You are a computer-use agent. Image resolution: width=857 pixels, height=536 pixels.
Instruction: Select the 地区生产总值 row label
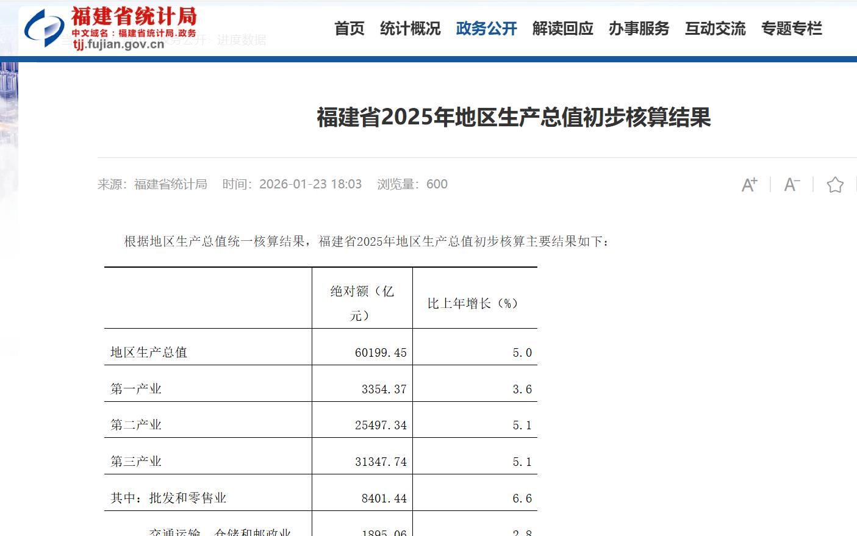[149, 352]
